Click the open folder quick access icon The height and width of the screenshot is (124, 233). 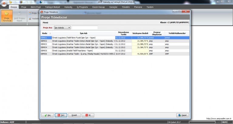pos(11,2)
